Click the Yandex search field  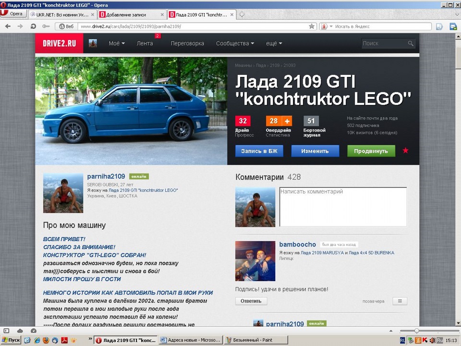[382, 26]
